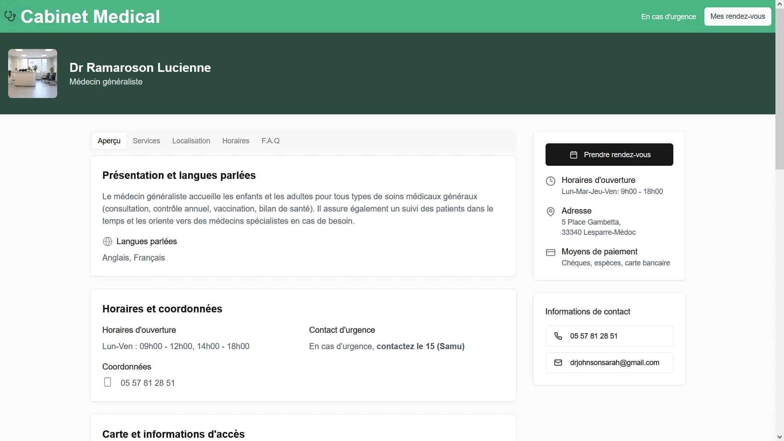Click the Langues parlées label
784x441 pixels.
(x=147, y=241)
